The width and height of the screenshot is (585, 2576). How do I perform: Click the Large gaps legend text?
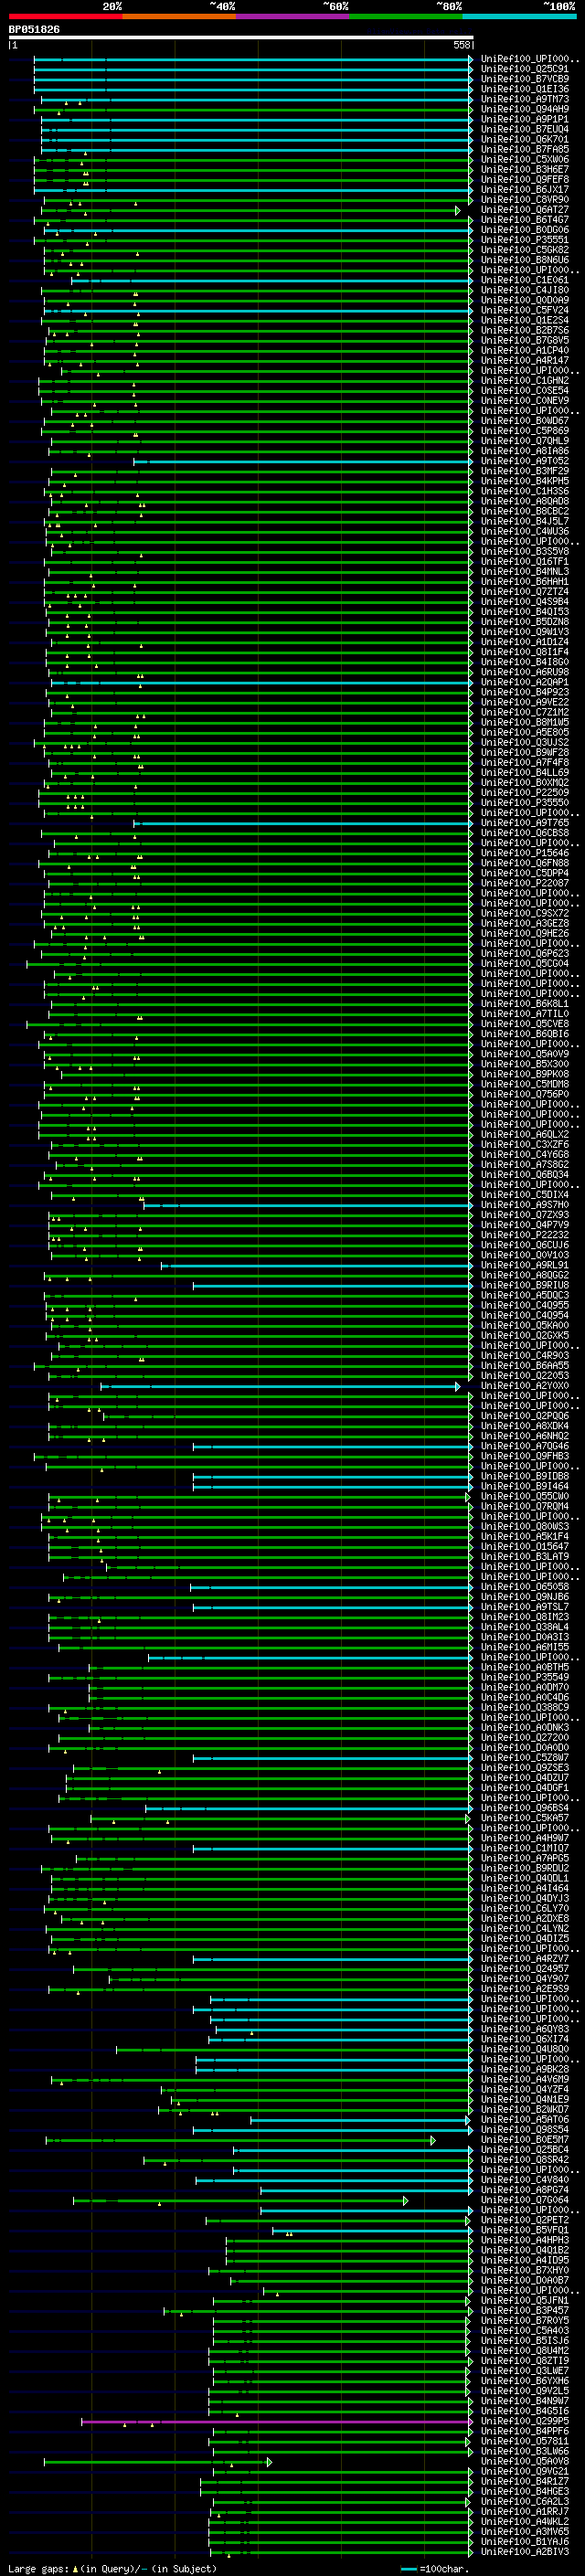112,2569
